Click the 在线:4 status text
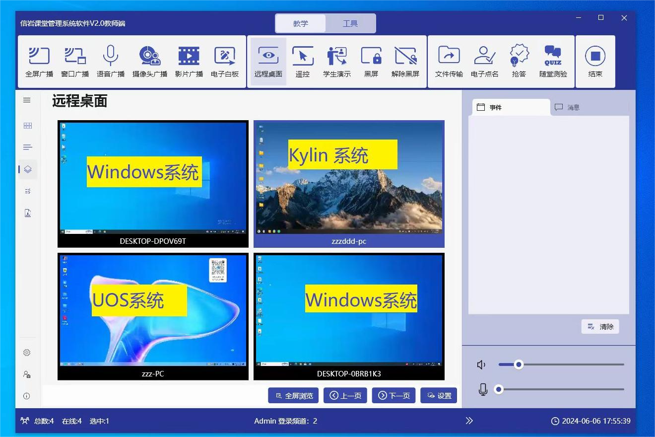 point(71,421)
